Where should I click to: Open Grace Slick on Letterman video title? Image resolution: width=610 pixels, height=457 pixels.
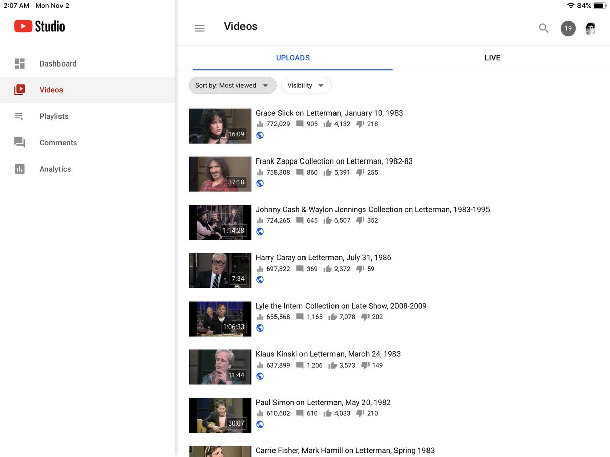pyautogui.click(x=329, y=113)
